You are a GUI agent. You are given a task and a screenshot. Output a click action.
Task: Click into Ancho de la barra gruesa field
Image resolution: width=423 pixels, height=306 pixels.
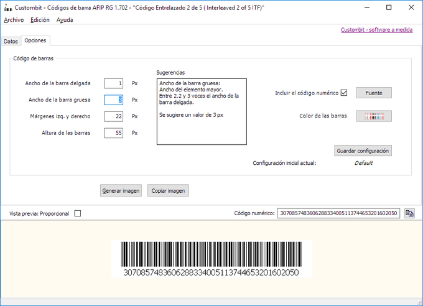click(x=114, y=100)
